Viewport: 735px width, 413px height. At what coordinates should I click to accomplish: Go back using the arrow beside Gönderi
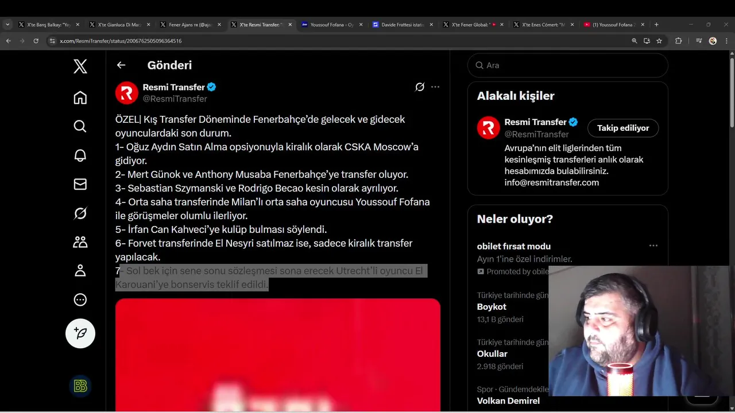(x=121, y=65)
